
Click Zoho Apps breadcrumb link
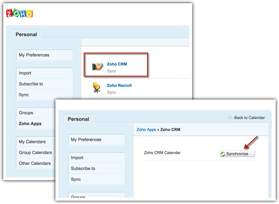146,129
